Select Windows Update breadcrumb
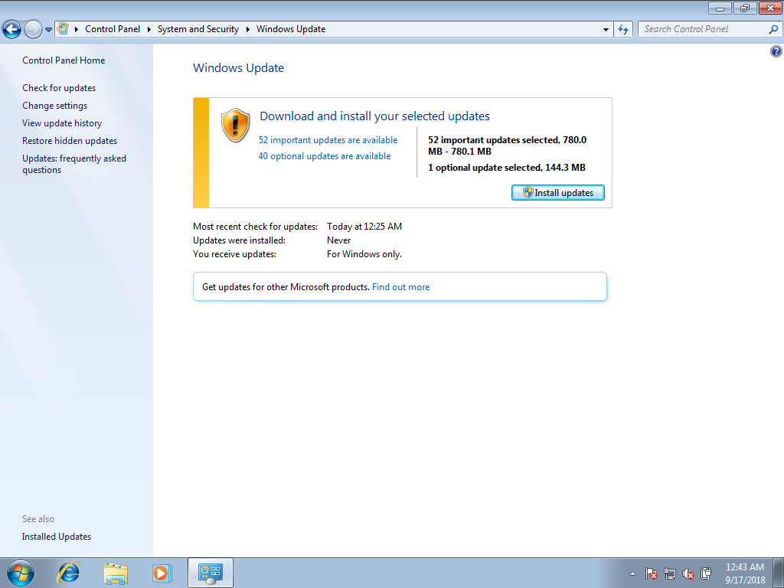 tap(291, 29)
